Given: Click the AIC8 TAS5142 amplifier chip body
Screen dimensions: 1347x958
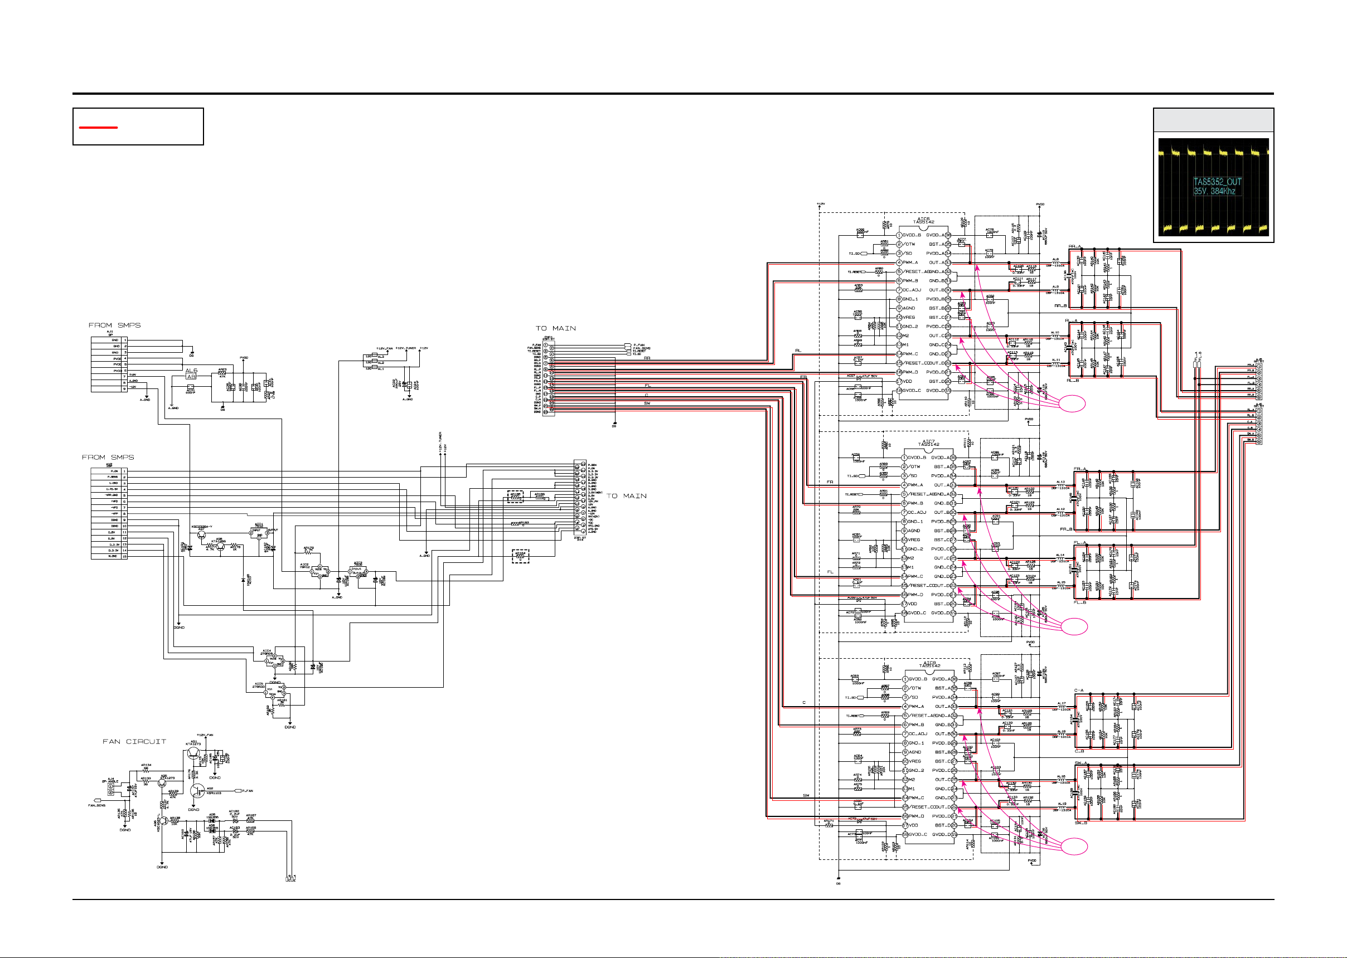Looking at the screenshot, I should point(929,757).
